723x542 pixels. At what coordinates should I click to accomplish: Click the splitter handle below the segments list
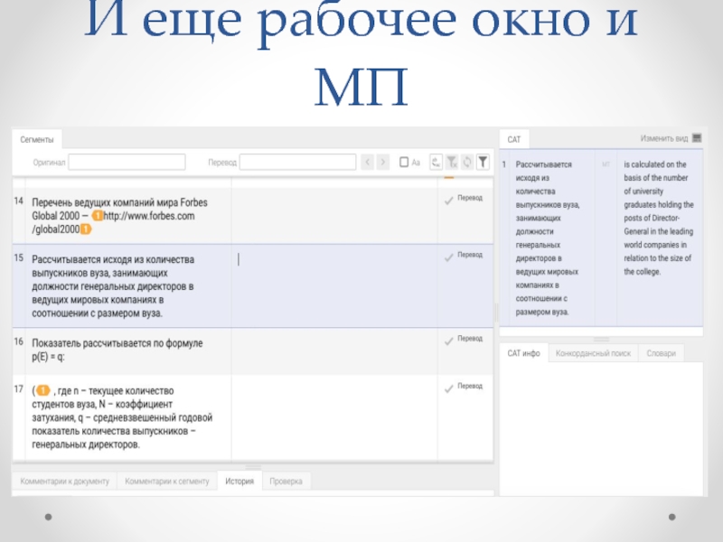[253, 467]
